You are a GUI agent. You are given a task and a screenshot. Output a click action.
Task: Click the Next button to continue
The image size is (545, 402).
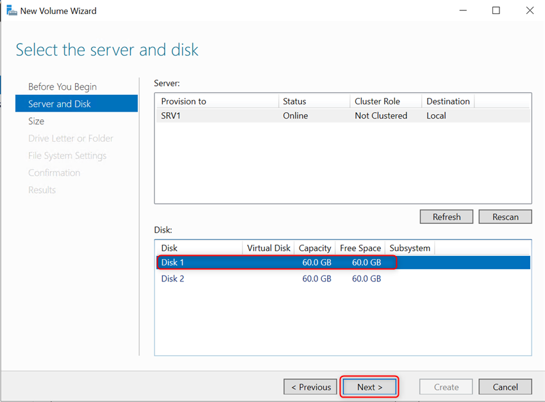click(x=369, y=387)
